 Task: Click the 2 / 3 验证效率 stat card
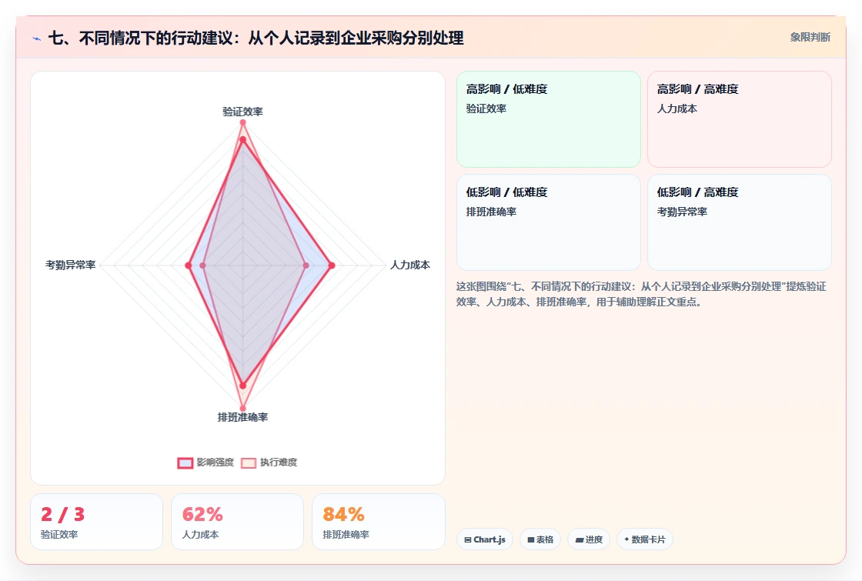click(97, 522)
